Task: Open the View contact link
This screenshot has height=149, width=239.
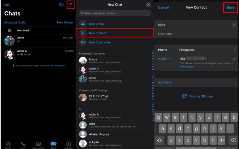Action: (x=187, y=67)
